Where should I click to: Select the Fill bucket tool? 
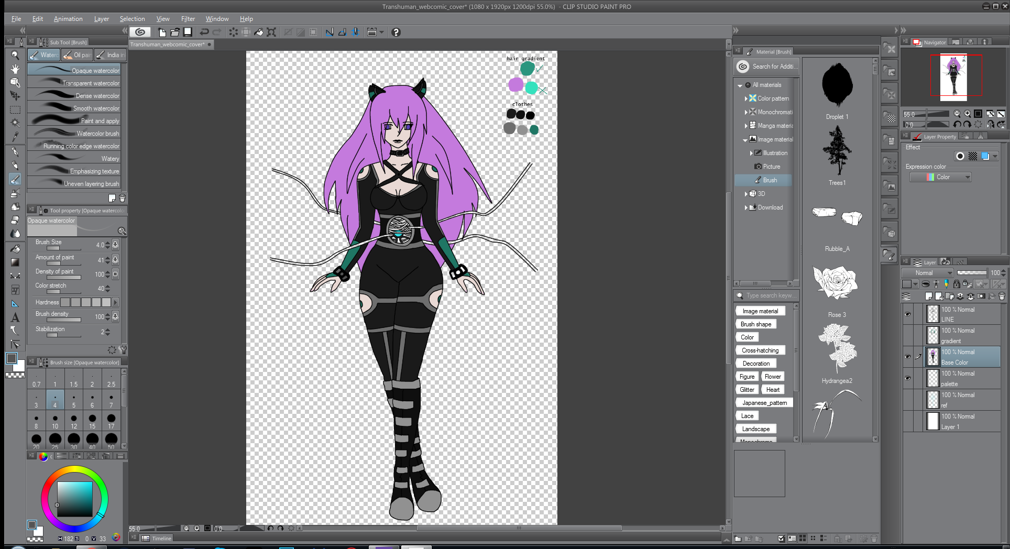click(x=15, y=249)
